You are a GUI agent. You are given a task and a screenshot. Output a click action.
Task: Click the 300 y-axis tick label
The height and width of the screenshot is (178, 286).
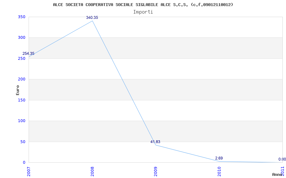[x=21, y=38]
